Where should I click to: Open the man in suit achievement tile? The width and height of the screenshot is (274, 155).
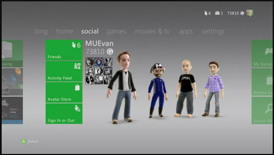(90, 71)
